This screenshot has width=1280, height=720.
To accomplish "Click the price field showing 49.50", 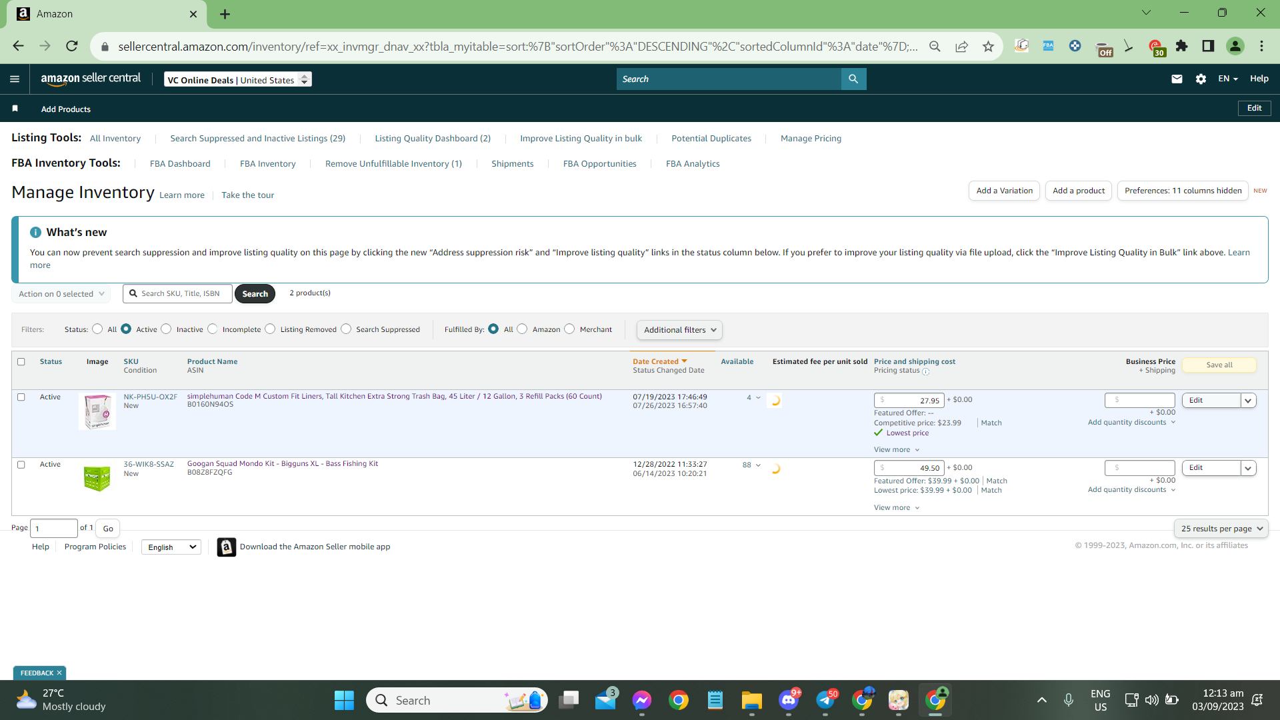I will tap(909, 469).
